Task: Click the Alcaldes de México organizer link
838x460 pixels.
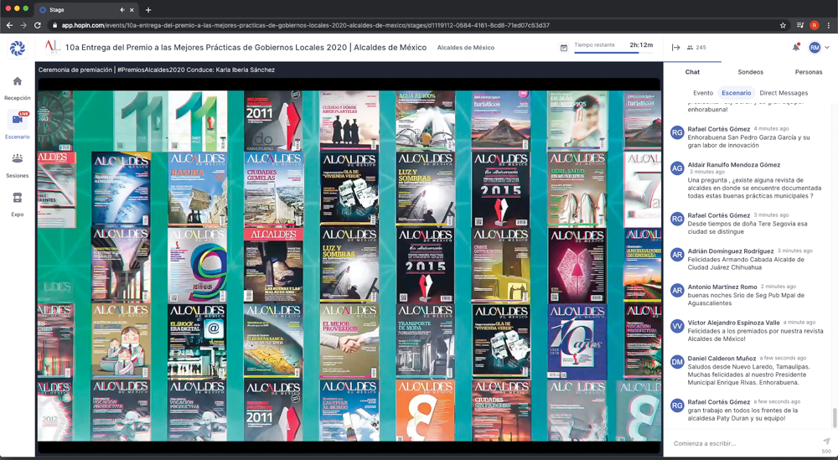Action: coord(465,48)
